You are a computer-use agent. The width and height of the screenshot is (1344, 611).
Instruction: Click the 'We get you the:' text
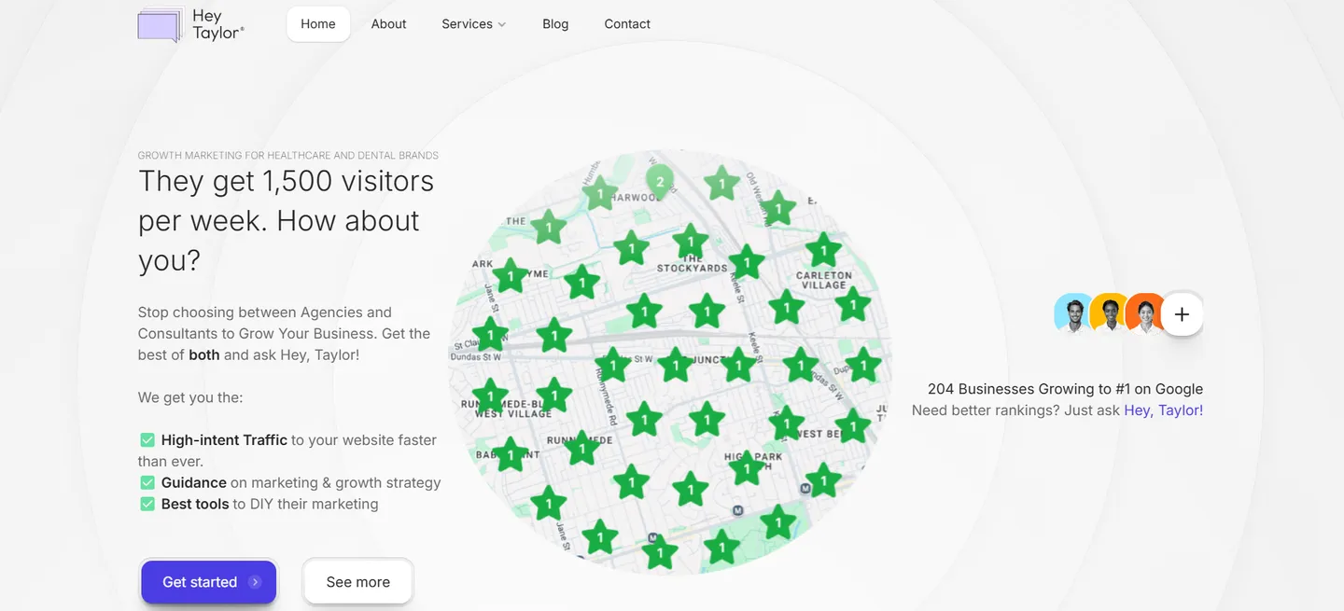(x=190, y=397)
